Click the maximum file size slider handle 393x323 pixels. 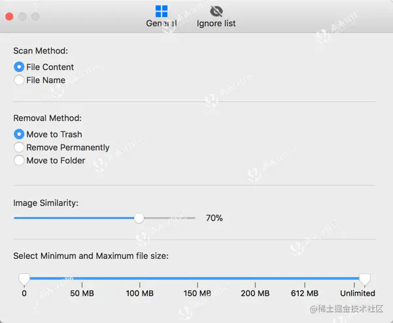pos(365,279)
